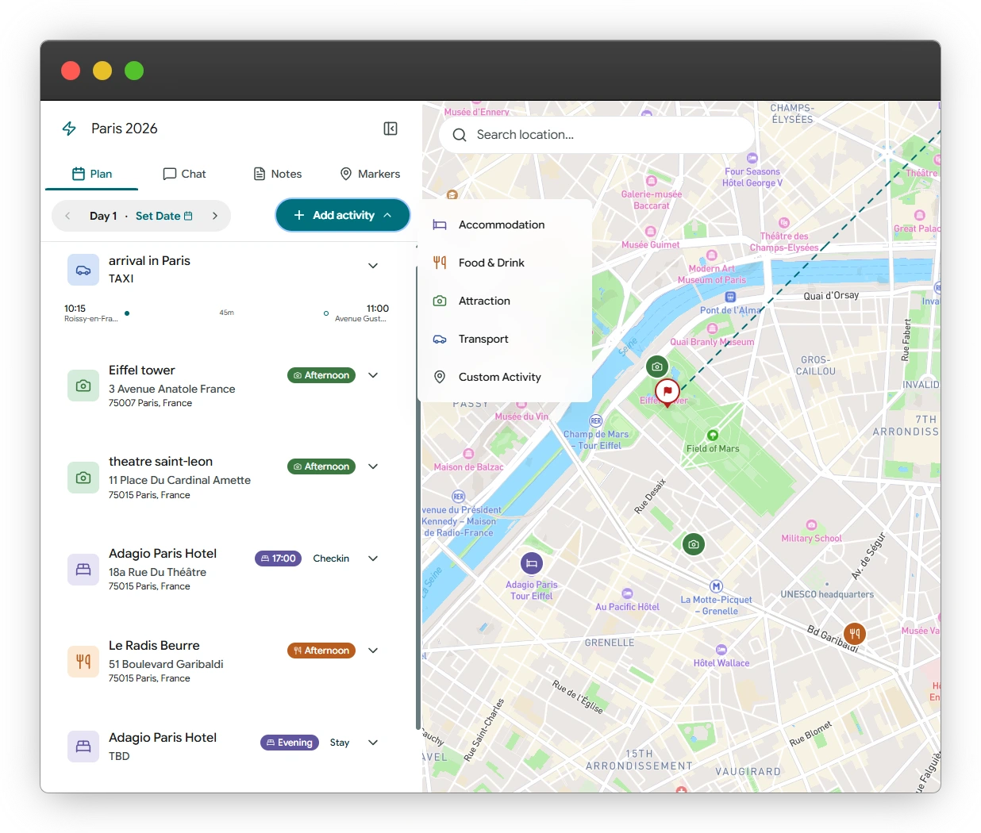Expand the Le Radis Beurre entry chevron
The height and width of the screenshot is (833, 981).
pos(373,651)
